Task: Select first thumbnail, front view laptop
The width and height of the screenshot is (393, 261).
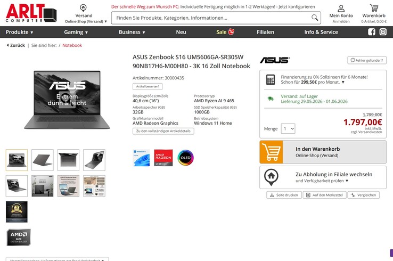Action: 17,160
